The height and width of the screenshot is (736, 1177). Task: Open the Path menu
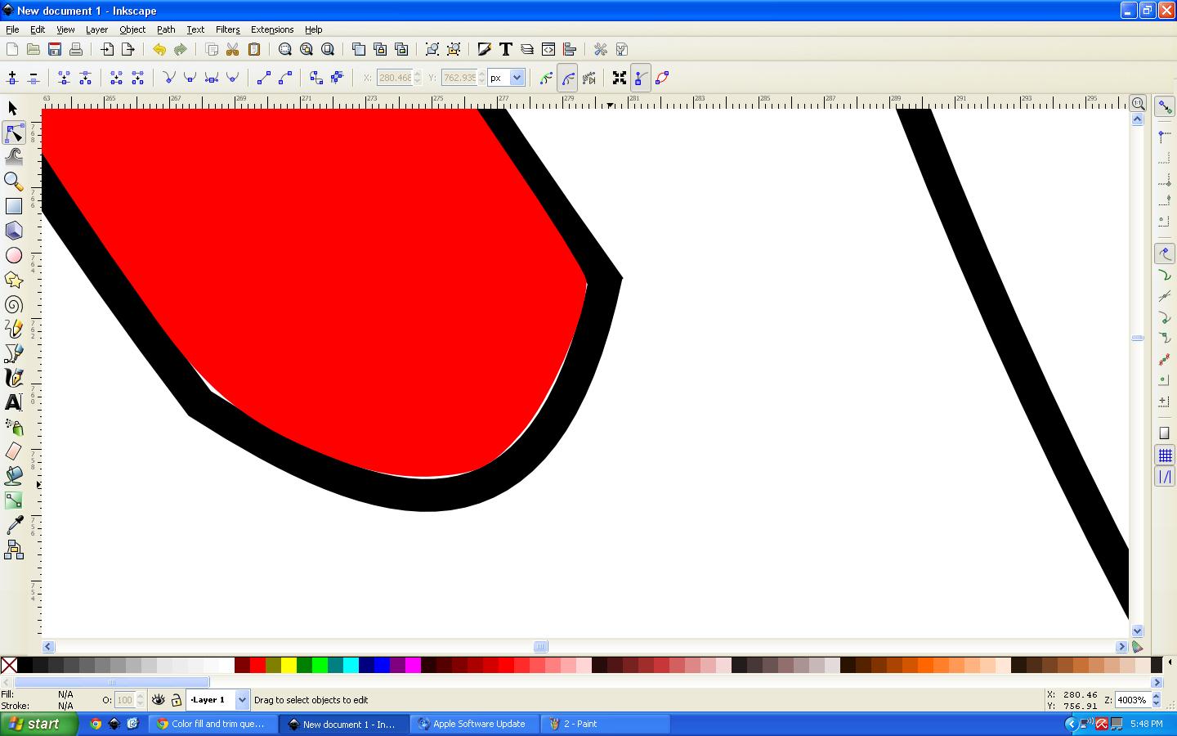pyautogui.click(x=166, y=29)
